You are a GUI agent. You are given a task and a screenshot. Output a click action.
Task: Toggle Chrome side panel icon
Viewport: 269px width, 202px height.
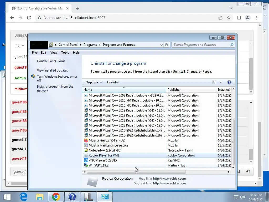click(x=239, y=18)
